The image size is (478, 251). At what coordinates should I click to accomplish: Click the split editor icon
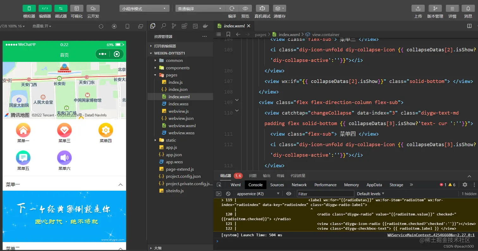click(x=469, y=26)
